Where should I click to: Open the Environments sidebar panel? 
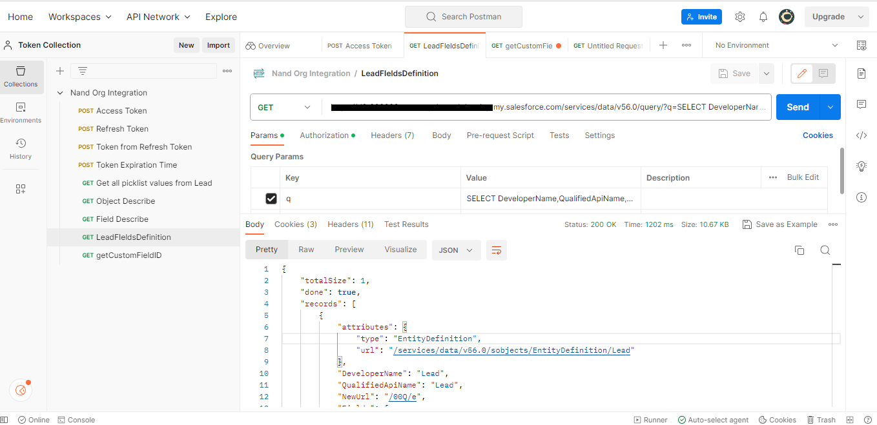[21, 113]
